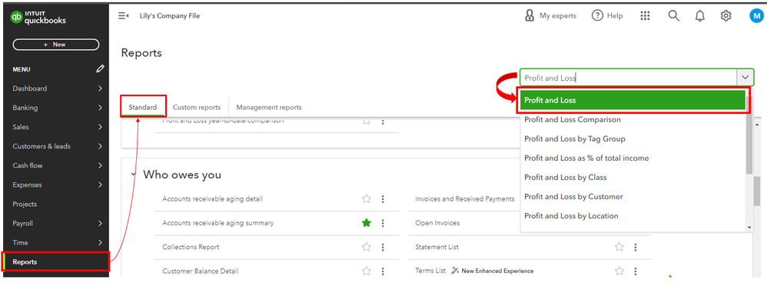Expand Customers & leads chevron
This screenshot has width=767, height=283.
(100, 146)
